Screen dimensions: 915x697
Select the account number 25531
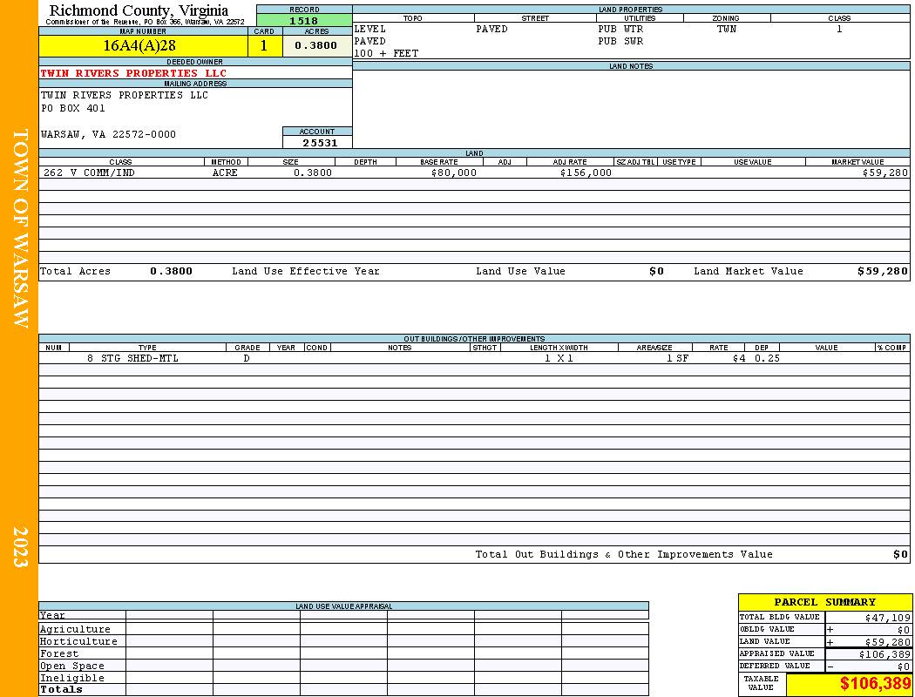pyautogui.click(x=320, y=142)
